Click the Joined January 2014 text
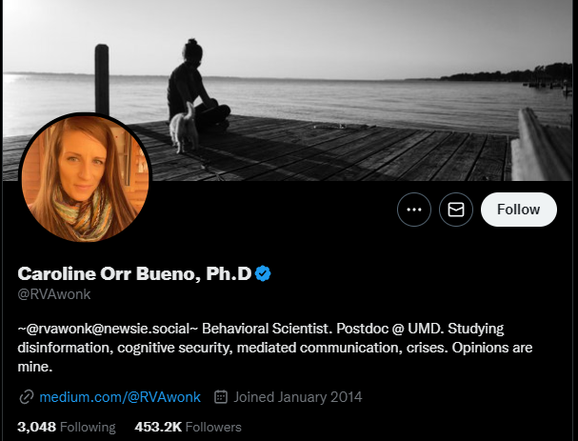Screen dimensions: 578x441 point(298,396)
